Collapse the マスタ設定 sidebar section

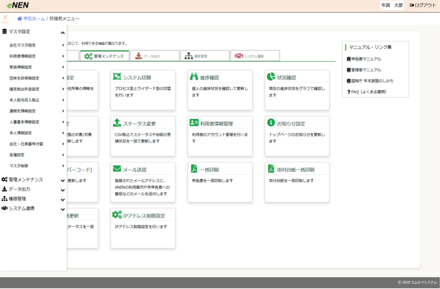(63, 33)
